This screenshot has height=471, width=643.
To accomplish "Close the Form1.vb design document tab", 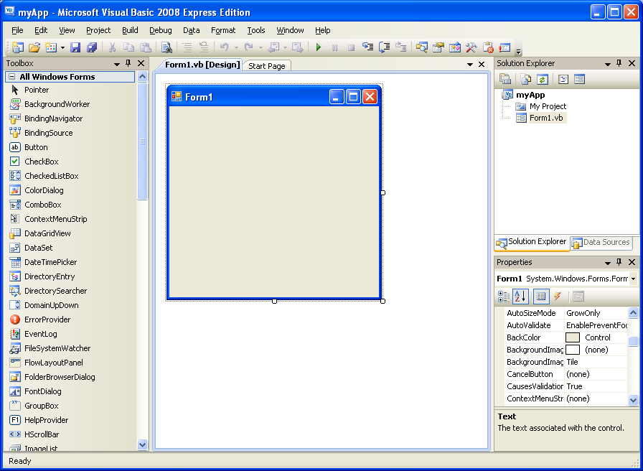I will click(482, 65).
